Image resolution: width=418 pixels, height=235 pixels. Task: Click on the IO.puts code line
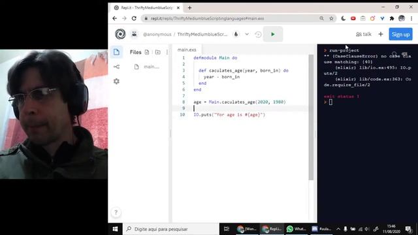coord(229,115)
